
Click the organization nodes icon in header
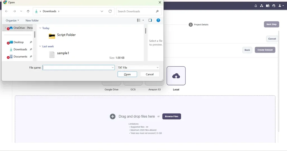click(261, 6)
